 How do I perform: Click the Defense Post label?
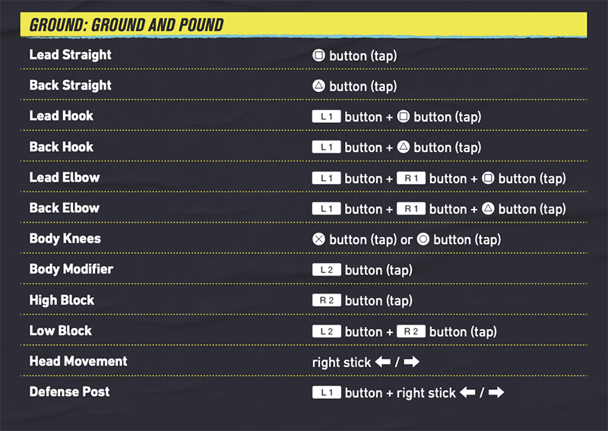(x=69, y=391)
